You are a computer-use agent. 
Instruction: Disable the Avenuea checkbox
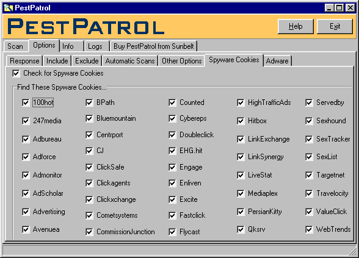(26, 229)
